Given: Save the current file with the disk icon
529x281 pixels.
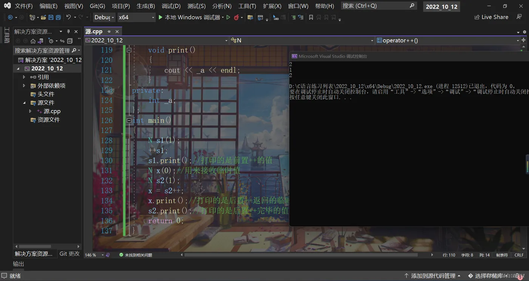Looking at the screenshot, I should tap(51, 17).
